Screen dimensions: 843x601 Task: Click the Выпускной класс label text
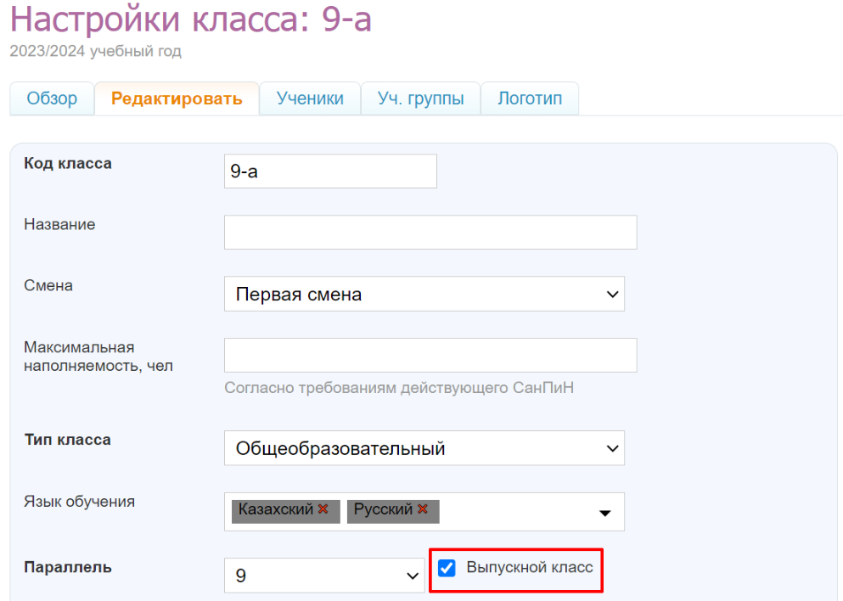tap(530, 567)
